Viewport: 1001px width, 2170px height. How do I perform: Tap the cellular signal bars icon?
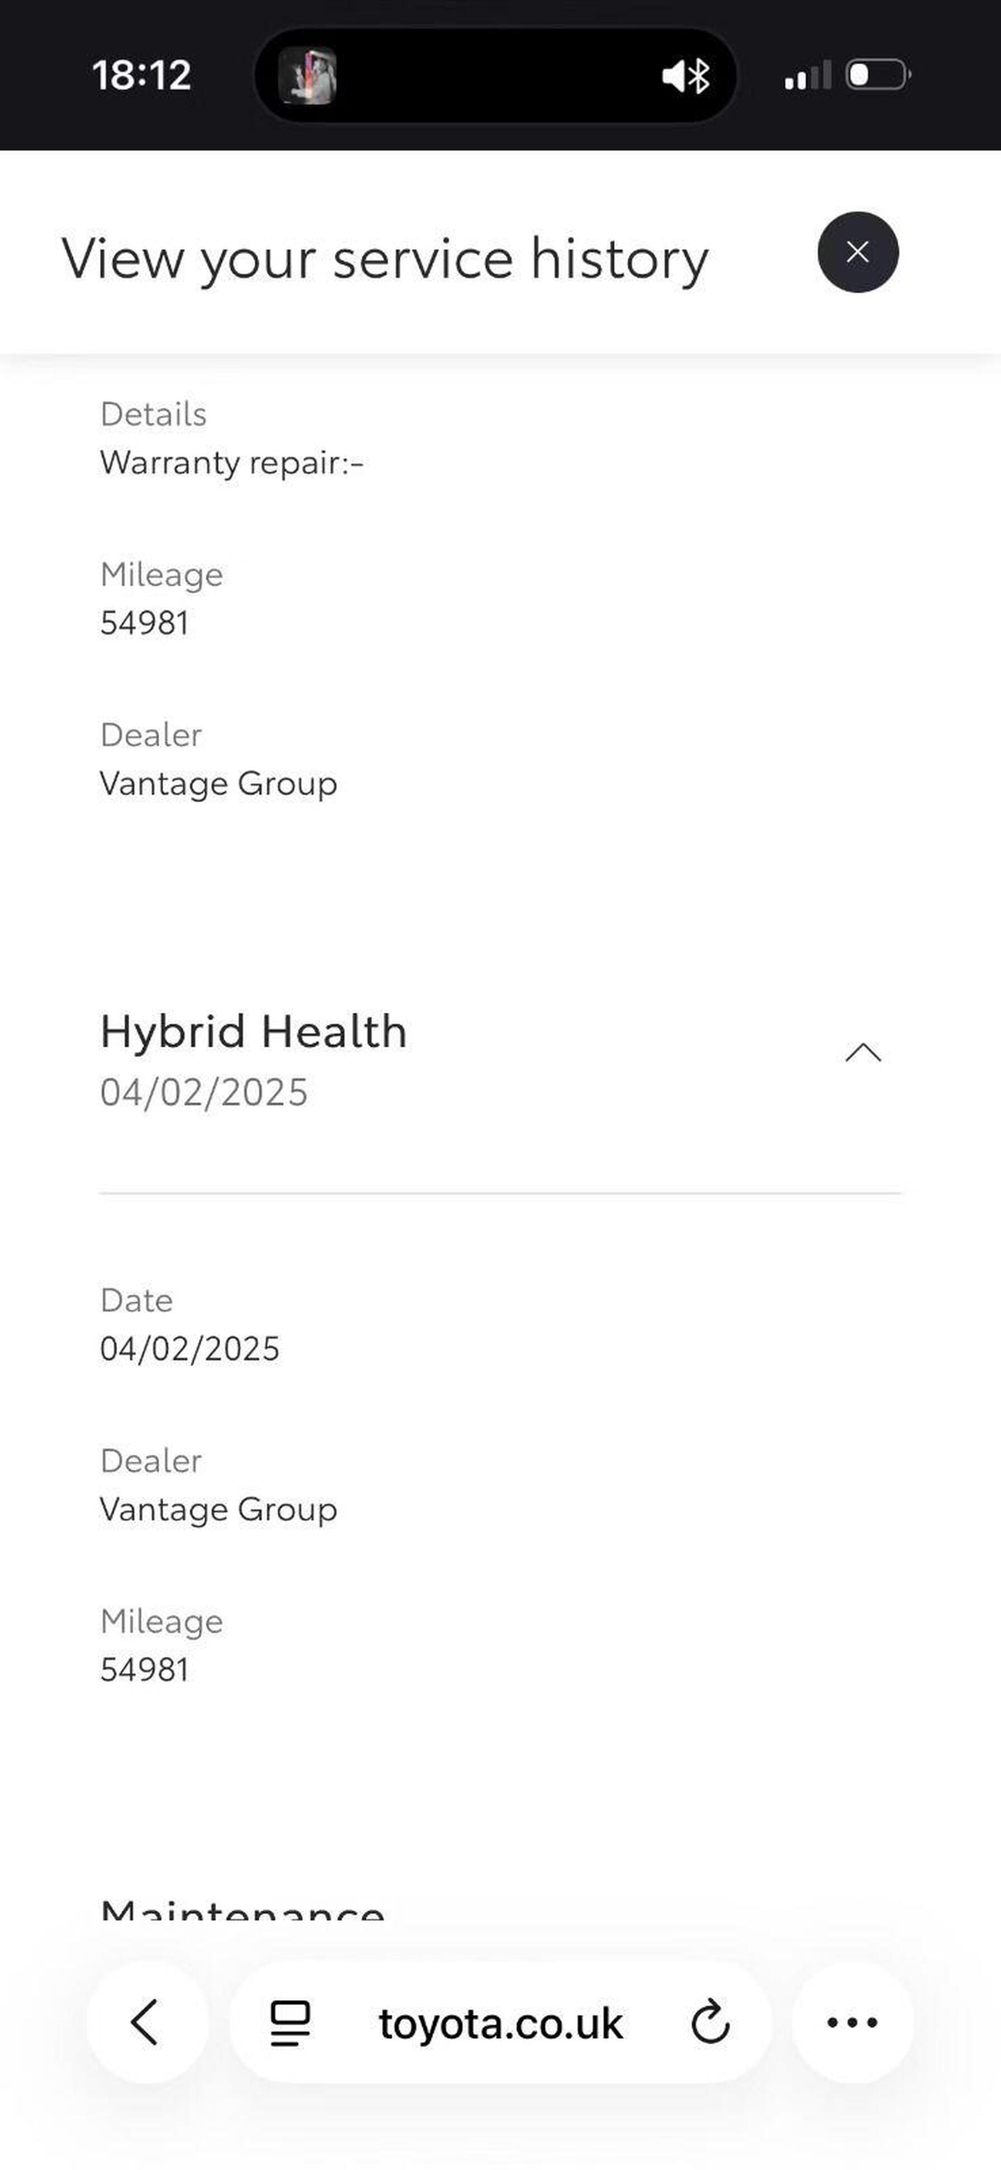[807, 76]
